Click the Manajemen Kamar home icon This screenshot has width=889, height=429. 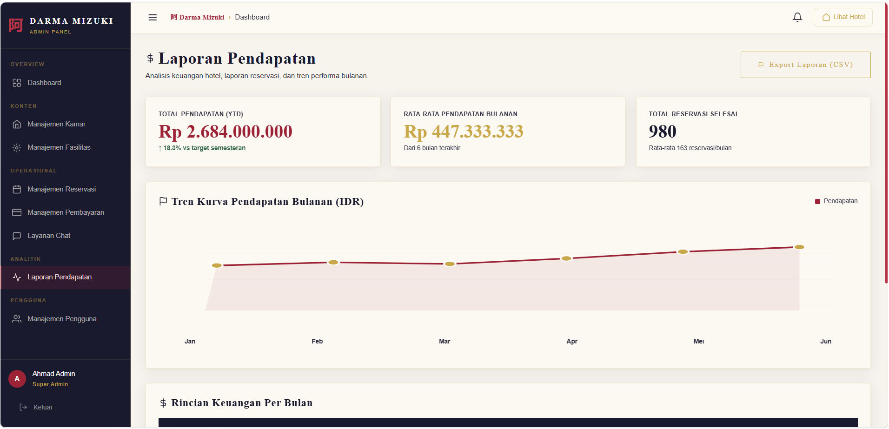coord(17,124)
